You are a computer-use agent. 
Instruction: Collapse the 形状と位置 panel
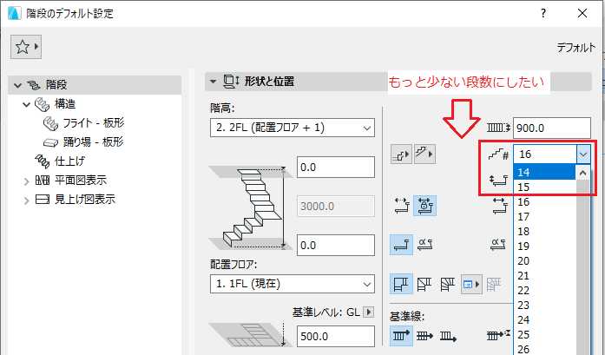pos(213,82)
